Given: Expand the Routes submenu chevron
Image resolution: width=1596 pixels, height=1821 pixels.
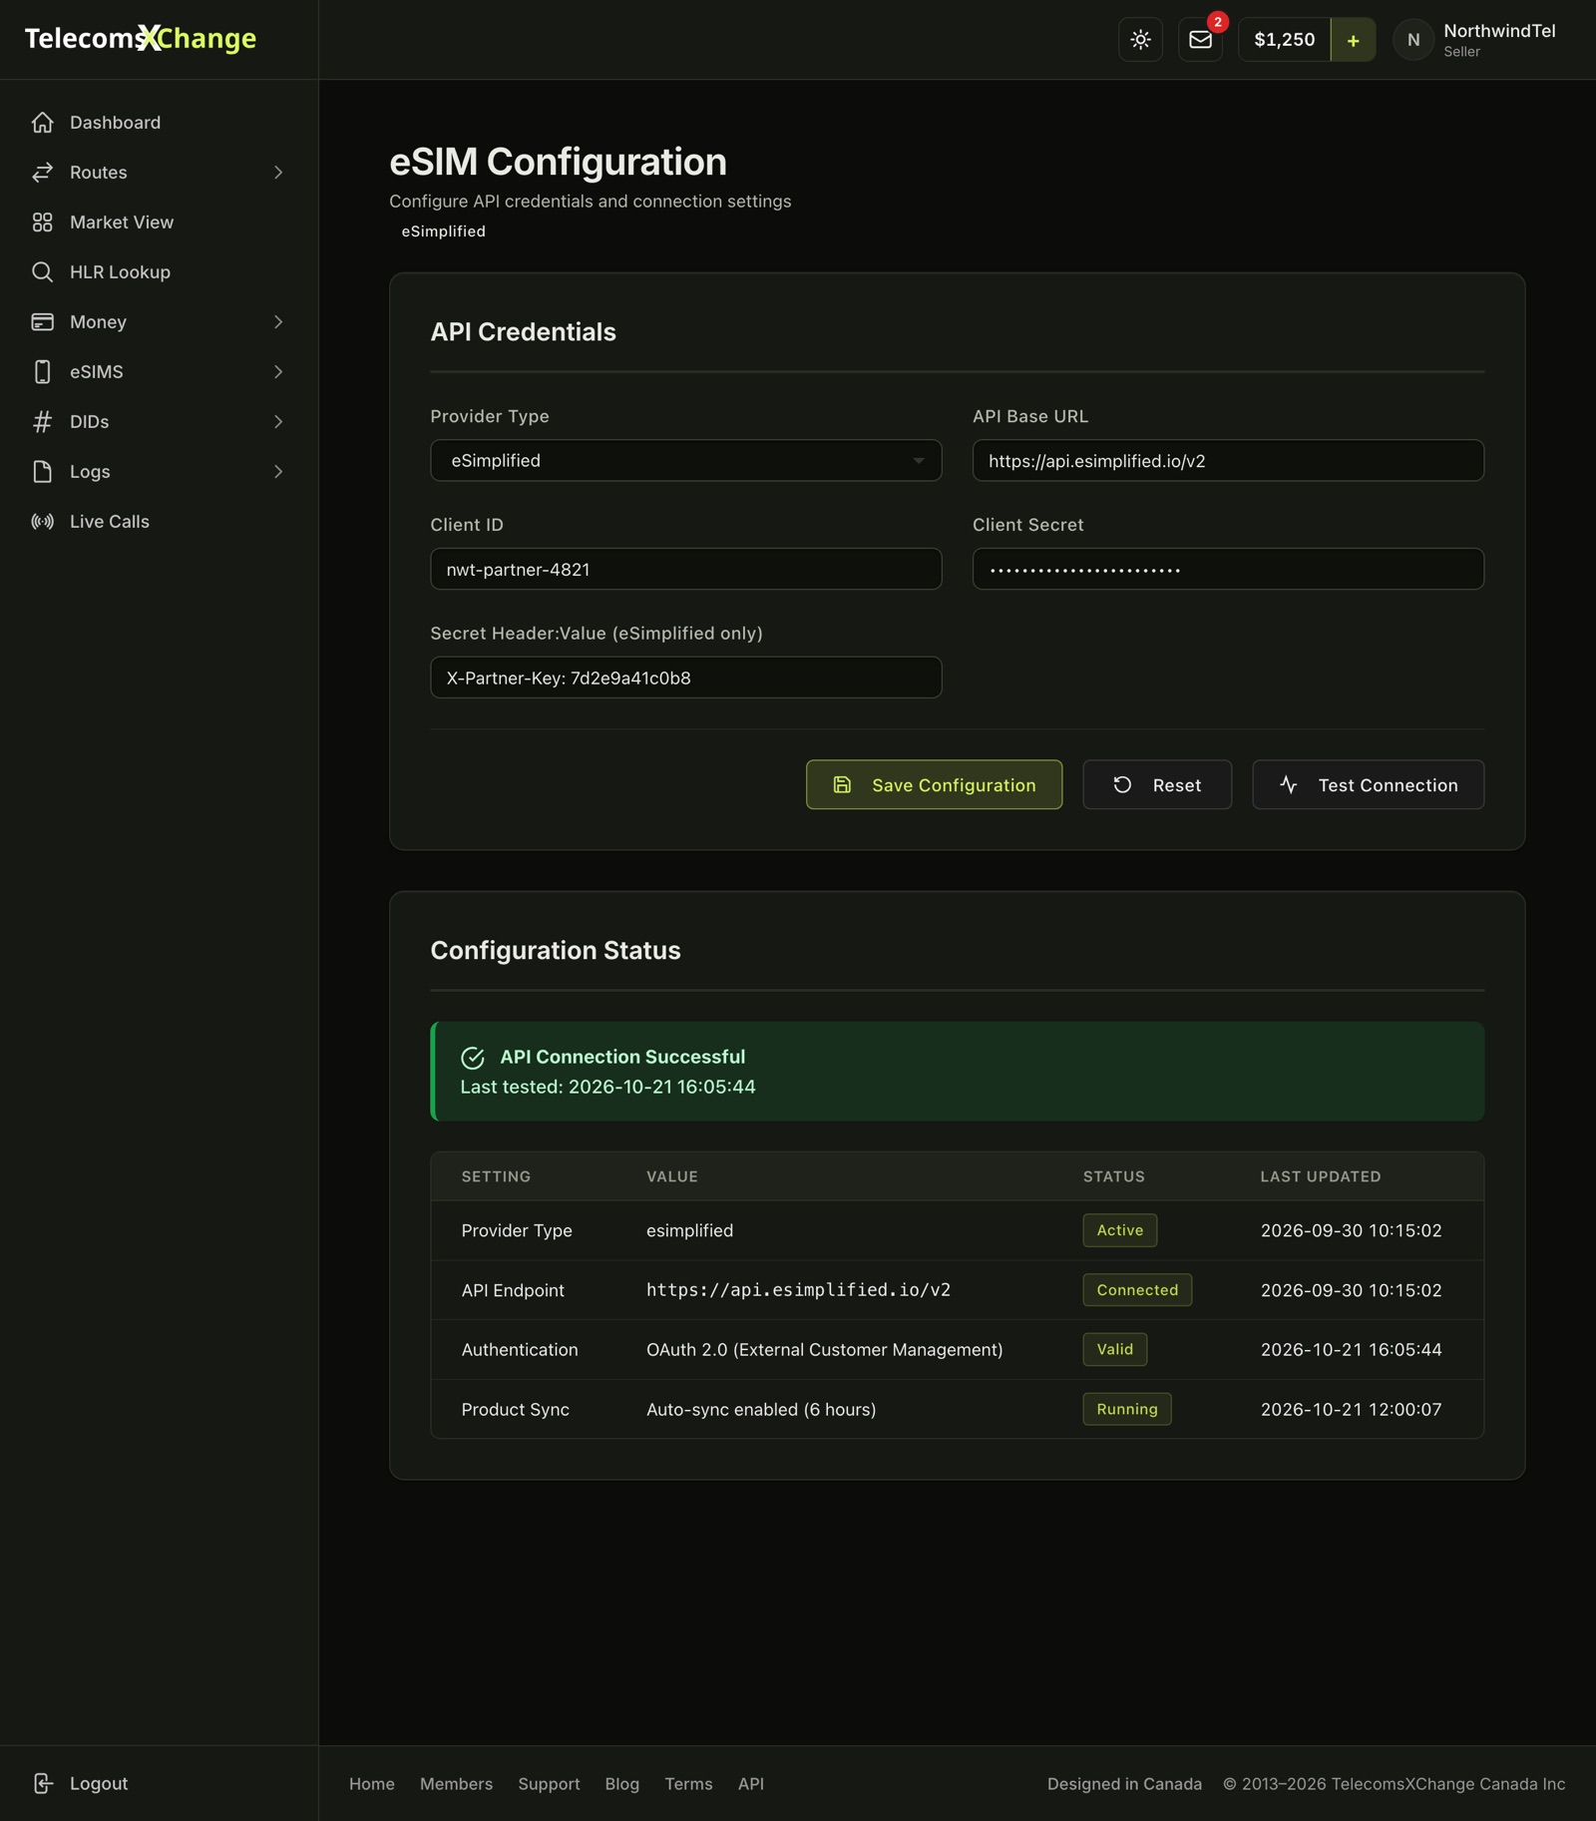Looking at the screenshot, I should click(278, 172).
